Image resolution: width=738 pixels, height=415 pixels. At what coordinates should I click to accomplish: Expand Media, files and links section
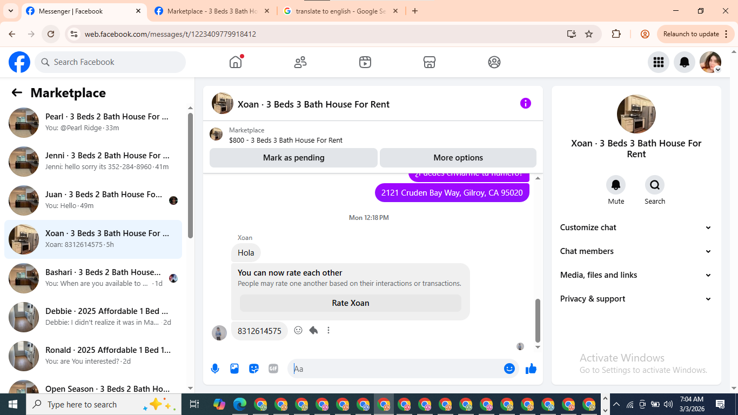click(x=636, y=275)
